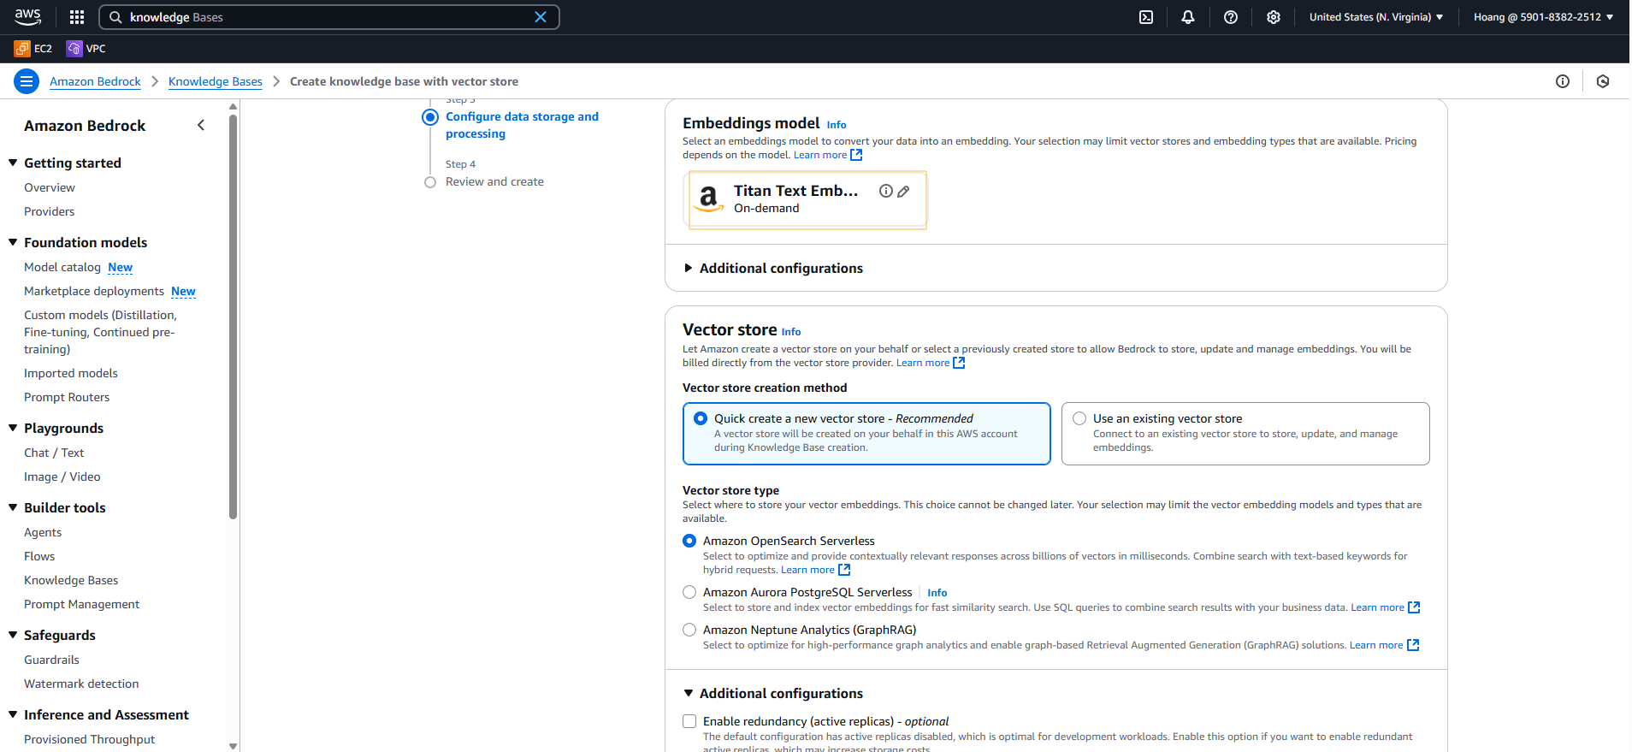This screenshot has height=752, width=1632.
Task: Collapse the Inference and Assessment section
Action: point(13,714)
